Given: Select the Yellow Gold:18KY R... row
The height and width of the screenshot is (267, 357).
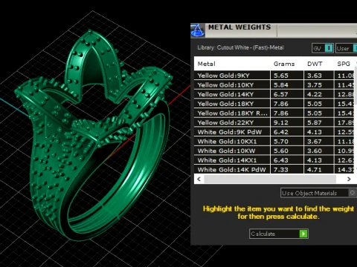Looking at the screenshot, I should tap(274, 113).
